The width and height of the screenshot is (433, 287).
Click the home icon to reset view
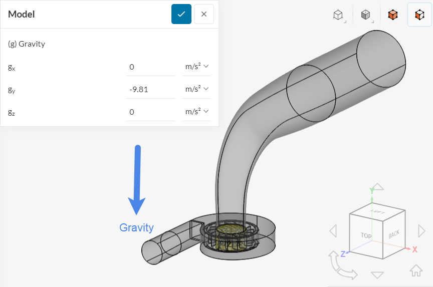click(x=416, y=270)
